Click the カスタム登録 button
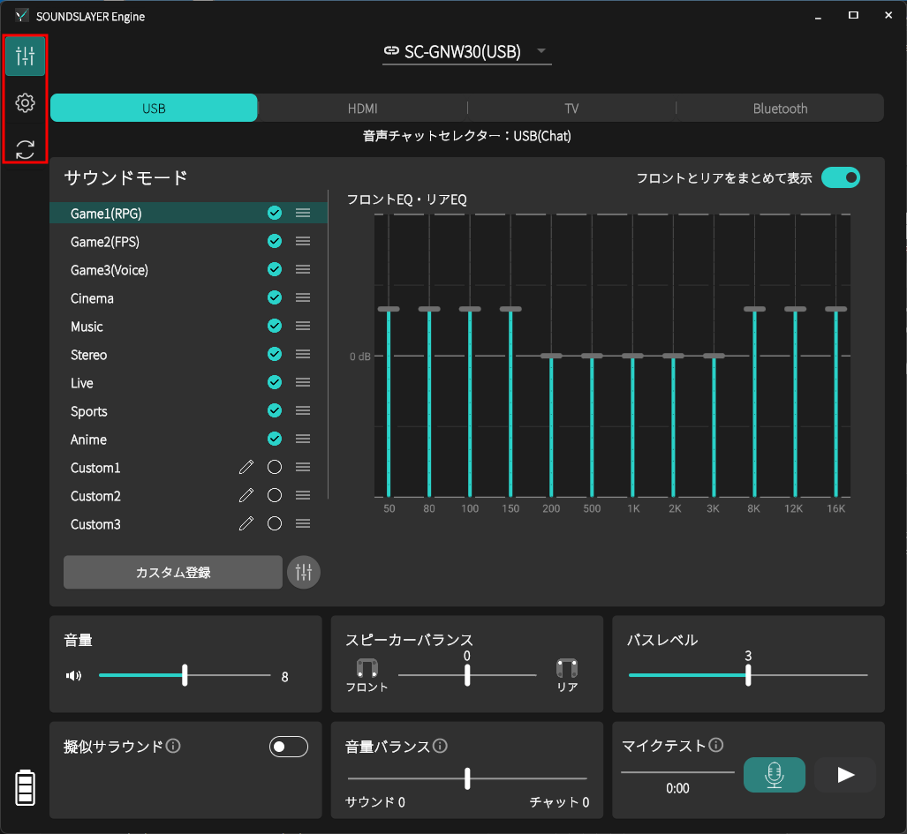The image size is (907, 834). (x=173, y=572)
